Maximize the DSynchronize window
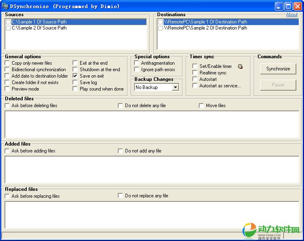 (288, 6)
